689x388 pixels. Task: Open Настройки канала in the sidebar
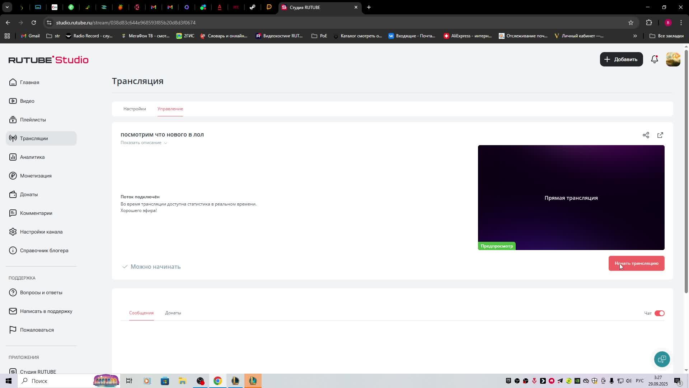[x=41, y=232]
